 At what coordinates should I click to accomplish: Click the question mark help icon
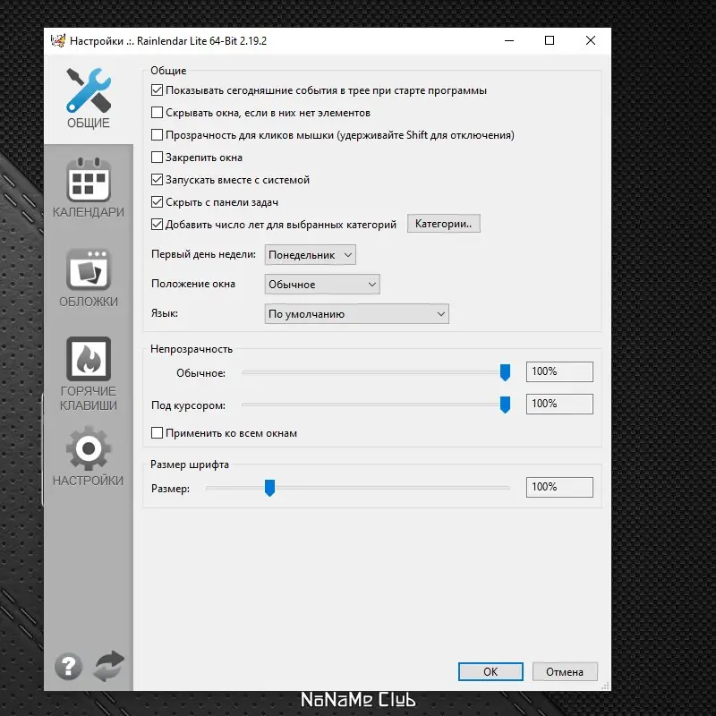69,667
